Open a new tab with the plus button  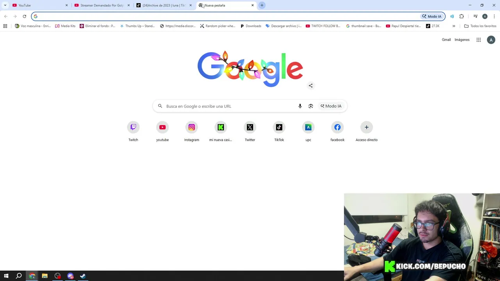click(262, 5)
